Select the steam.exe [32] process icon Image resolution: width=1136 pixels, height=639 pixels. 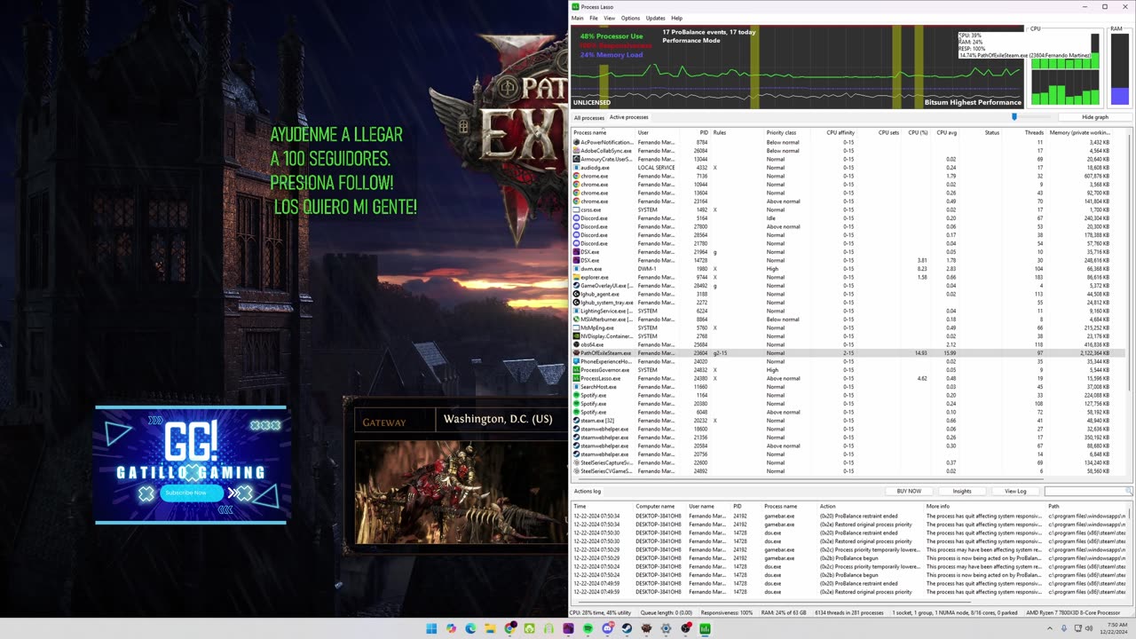tap(577, 421)
